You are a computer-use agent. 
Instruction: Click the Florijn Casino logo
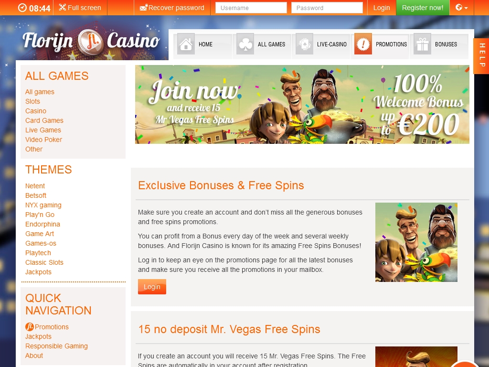click(91, 41)
